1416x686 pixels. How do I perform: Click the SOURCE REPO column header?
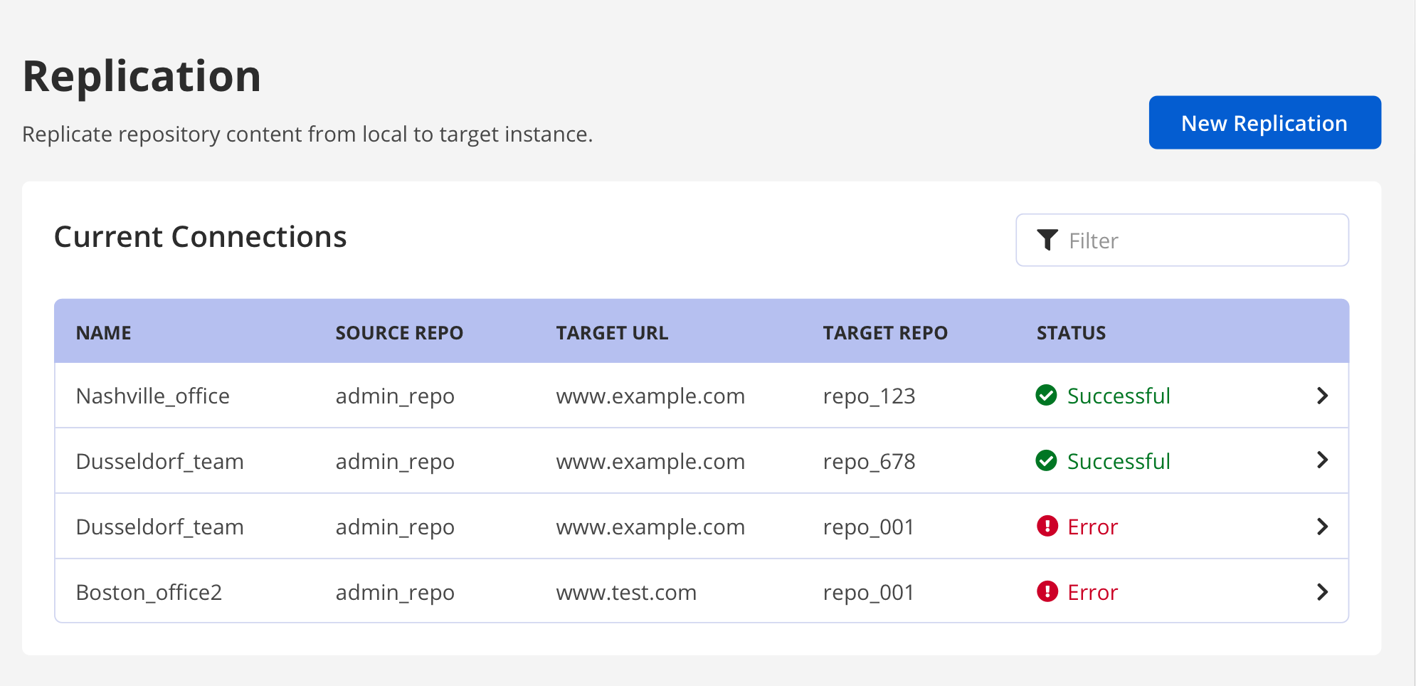tap(399, 333)
